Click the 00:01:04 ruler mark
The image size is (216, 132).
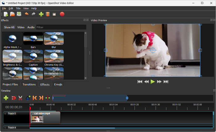[114, 105]
